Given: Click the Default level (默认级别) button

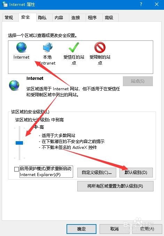Looking at the screenshot, I should (136, 173).
